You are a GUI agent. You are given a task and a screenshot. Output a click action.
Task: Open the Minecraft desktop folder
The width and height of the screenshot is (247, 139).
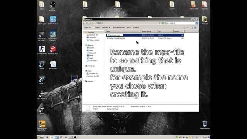[x=205, y=20]
